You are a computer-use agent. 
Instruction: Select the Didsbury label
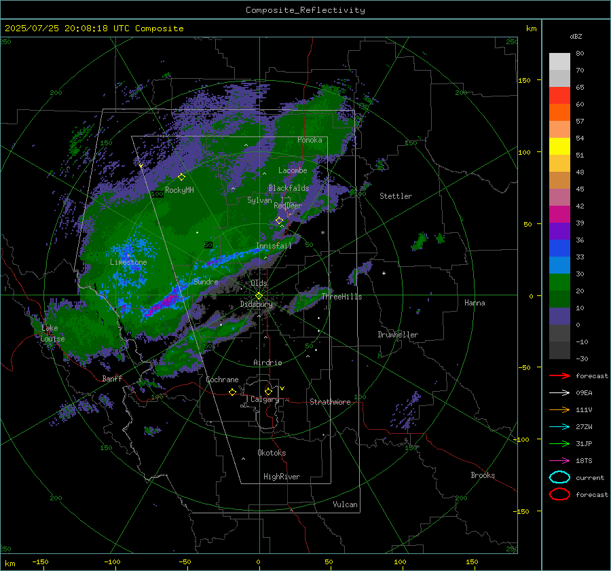point(257,304)
